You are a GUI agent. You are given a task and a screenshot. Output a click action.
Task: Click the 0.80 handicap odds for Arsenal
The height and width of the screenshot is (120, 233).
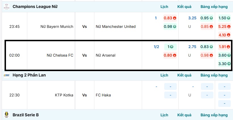(x=170, y=55)
